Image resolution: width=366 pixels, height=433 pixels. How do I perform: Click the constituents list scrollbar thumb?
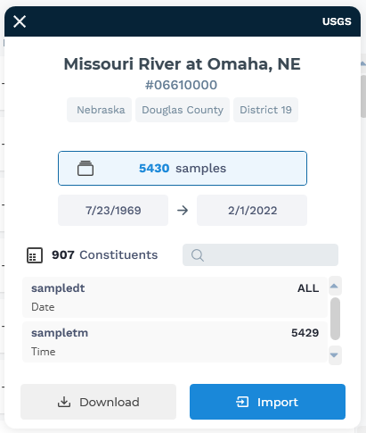tap(335, 319)
